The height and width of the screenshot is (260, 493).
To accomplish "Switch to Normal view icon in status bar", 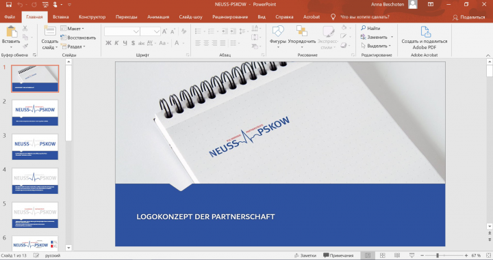I will coord(367,255).
